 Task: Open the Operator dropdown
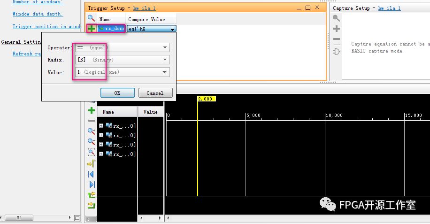click(x=165, y=47)
